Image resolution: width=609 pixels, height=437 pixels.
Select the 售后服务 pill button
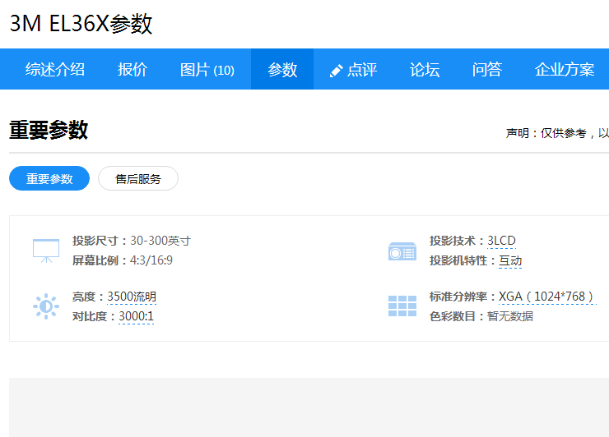(x=138, y=178)
